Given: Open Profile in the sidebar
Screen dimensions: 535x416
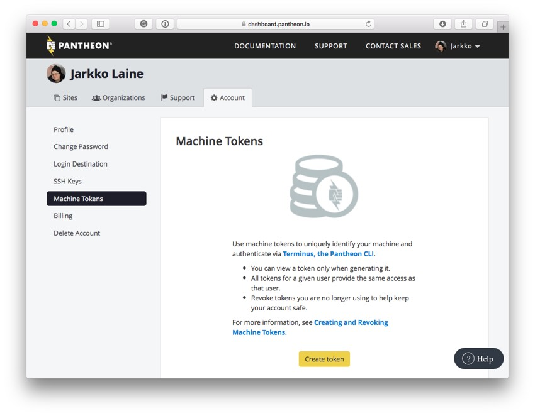Looking at the screenshot, I should (64, 129).
